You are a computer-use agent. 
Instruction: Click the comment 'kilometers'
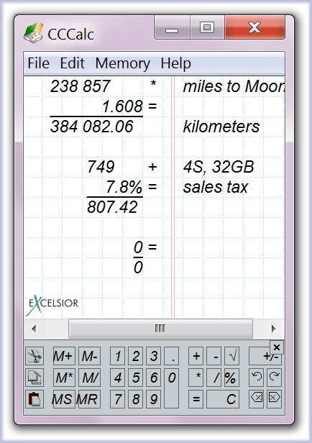[221, 127]
